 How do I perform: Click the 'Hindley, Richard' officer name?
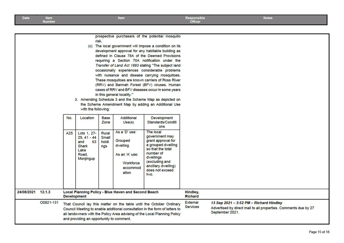(192, 194)
